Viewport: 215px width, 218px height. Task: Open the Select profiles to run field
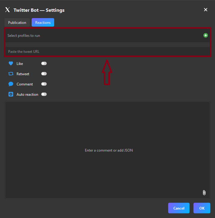(102, 36)
